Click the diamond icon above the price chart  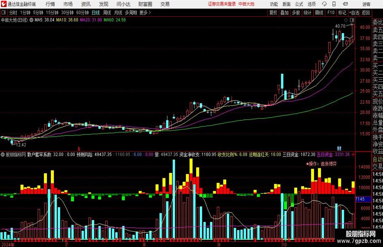(346, 20)
